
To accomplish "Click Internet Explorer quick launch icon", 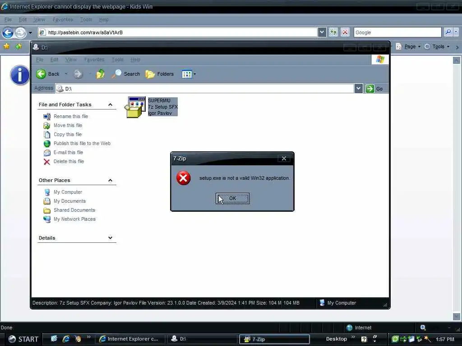I will tap(66, 339).
